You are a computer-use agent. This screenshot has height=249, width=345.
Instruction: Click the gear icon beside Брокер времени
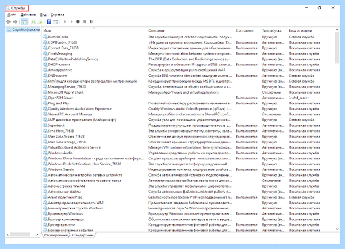[x=45, y=225]
